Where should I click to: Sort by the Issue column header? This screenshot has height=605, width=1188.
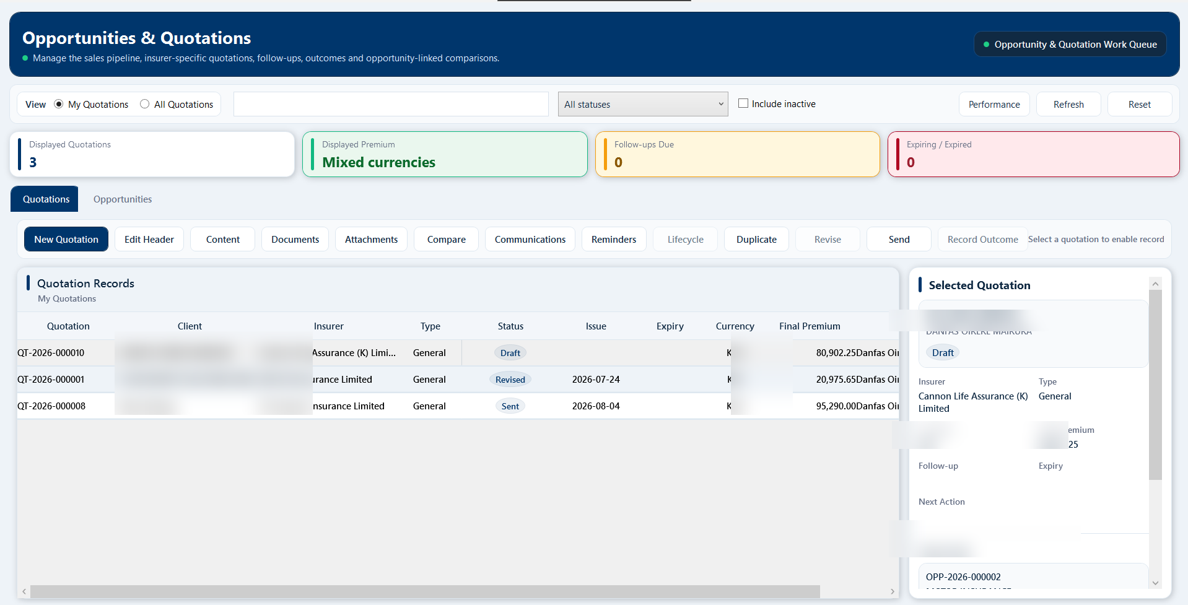596,326
